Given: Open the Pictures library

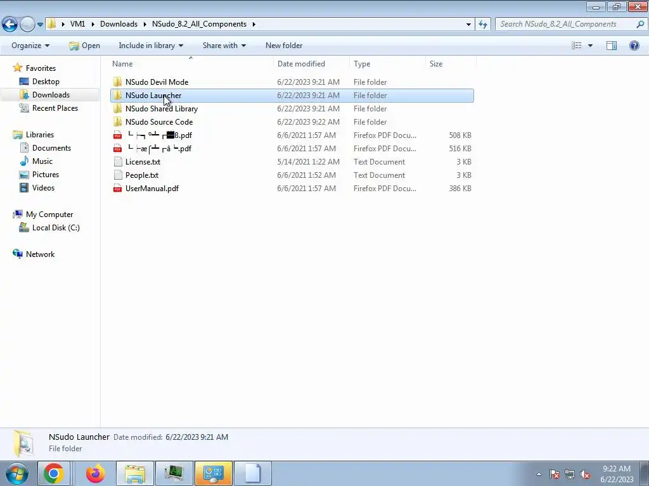Looking at the screenshot, I should 46,175.
